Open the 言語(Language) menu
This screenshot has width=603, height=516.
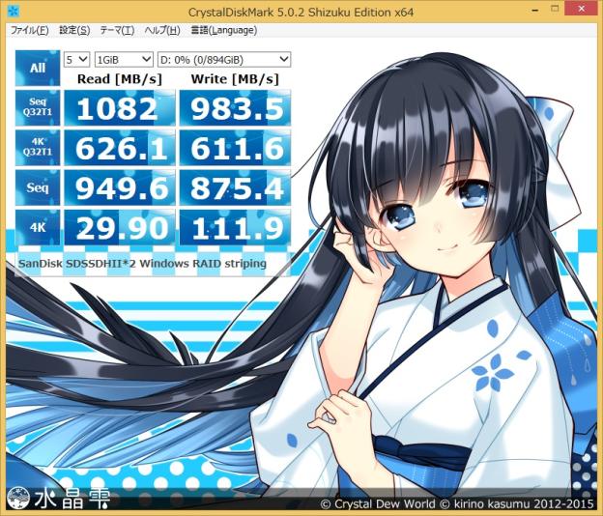(224, 30)
